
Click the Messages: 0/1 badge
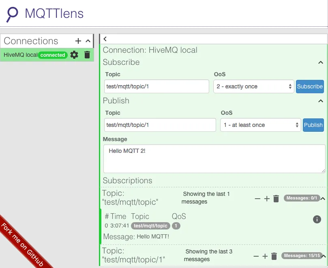pyautogui.click(x=302, y=198)
